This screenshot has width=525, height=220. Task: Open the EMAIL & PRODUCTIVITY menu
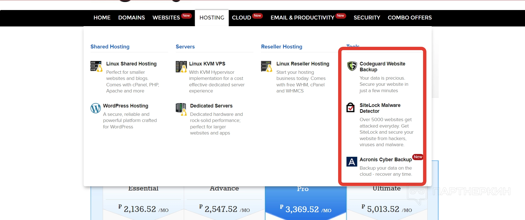click(x=302, y=18)
